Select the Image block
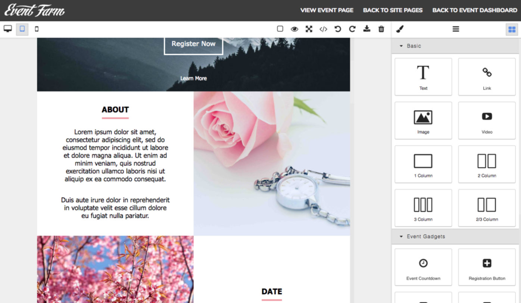521x303 pixels. click(x=423, y=121)
